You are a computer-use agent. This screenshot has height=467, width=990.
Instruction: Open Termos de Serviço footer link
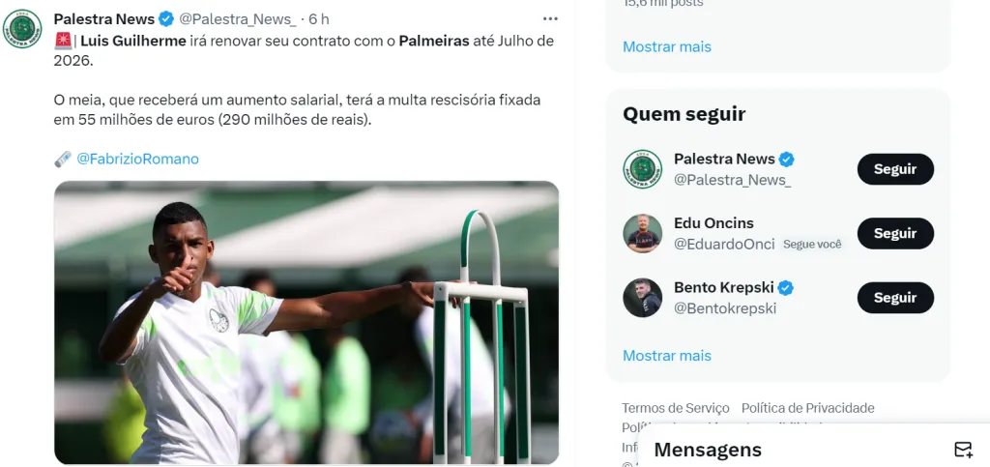676,408
